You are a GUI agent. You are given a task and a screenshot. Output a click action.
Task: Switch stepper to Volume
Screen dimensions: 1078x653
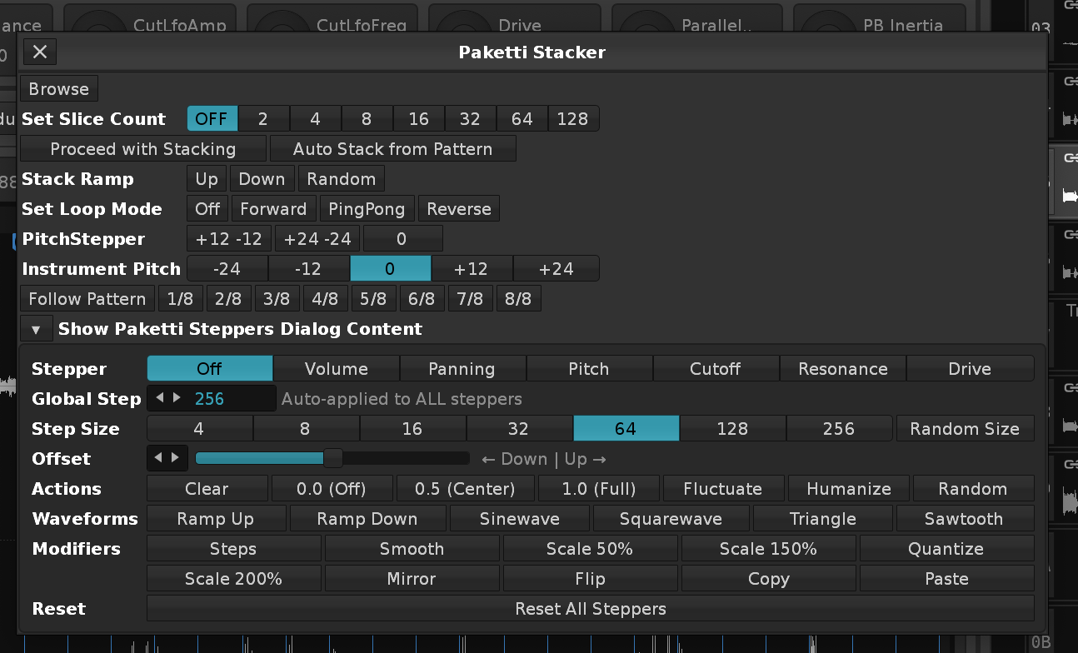336,369
